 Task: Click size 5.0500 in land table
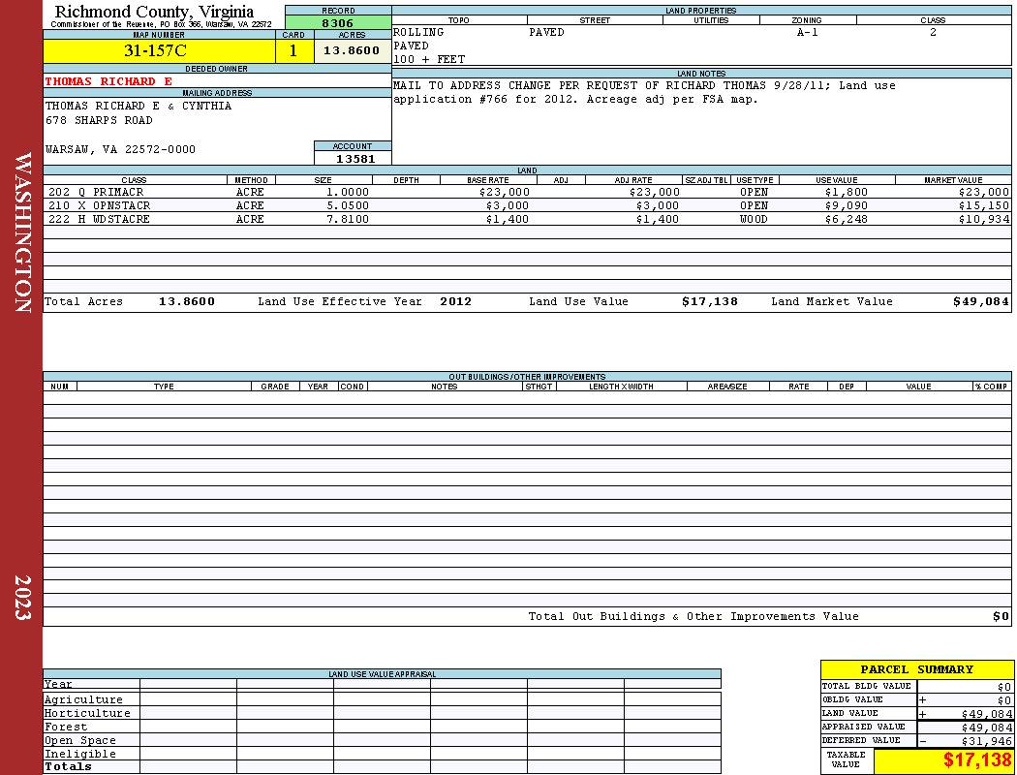pos(348,205)
